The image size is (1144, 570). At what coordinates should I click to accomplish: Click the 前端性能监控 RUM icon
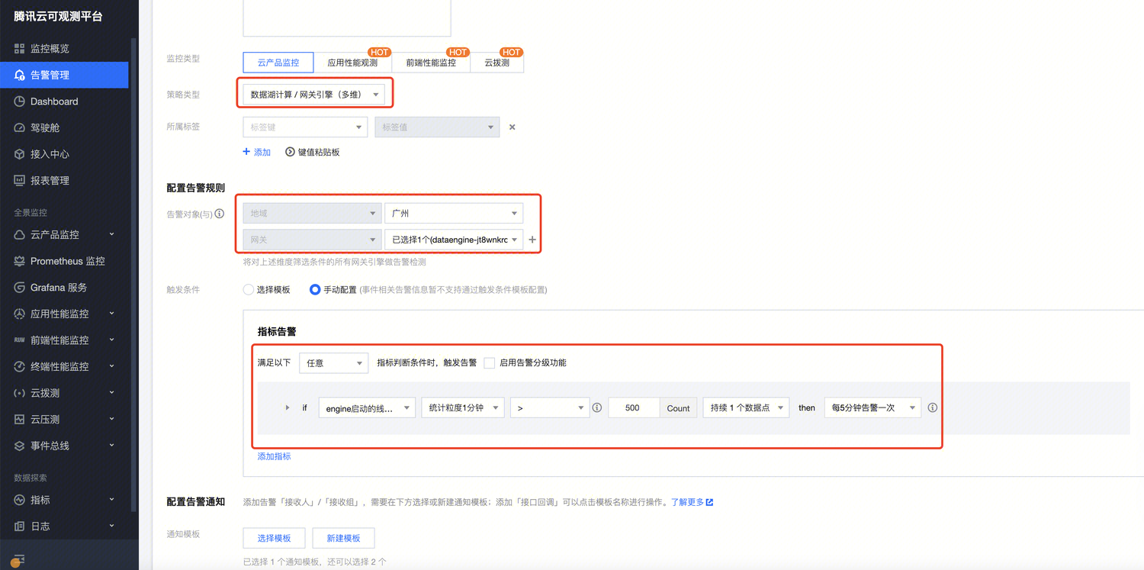[20, 340]
